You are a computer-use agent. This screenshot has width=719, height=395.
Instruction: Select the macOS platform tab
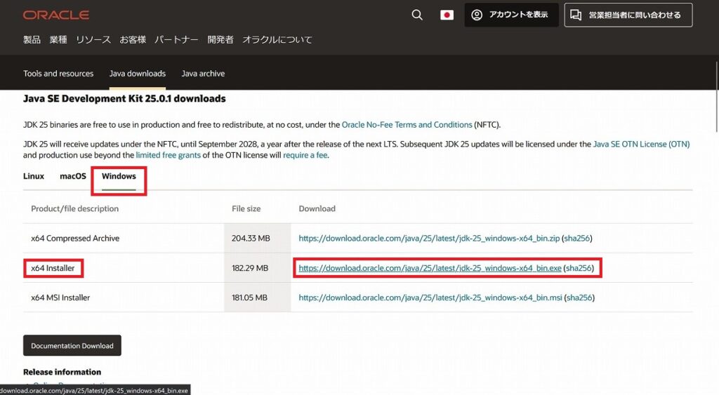(73, 176)
